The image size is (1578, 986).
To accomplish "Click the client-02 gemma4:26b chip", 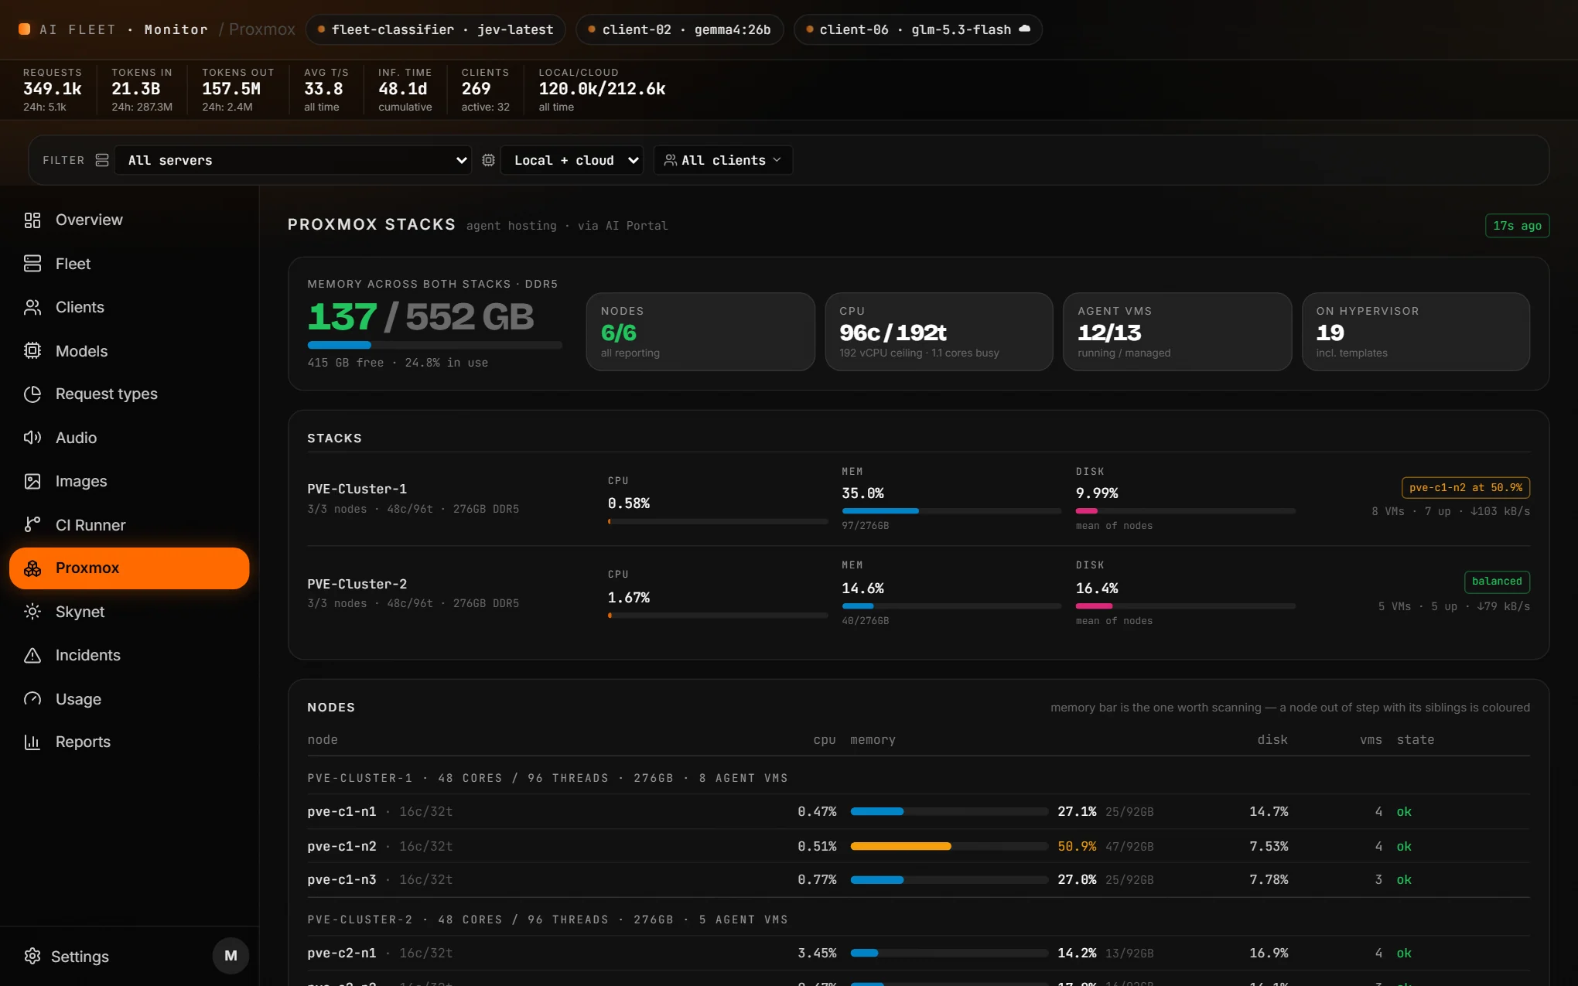I will pyautogui.click(x=679, y=29).
